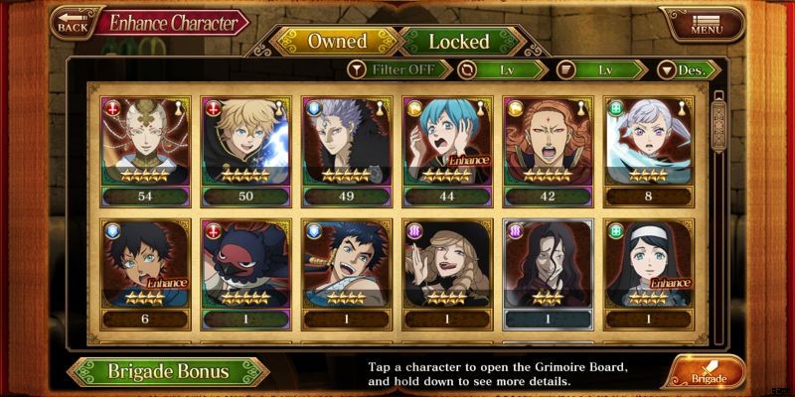Click the down triangle next to Des.
Image resolution: width=795 pixels, height=397 pixels.
[666, 69]
